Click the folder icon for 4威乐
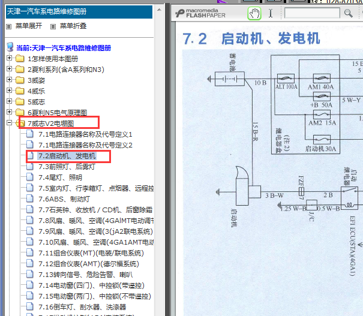Screen dimensions: 363x316 20,91
